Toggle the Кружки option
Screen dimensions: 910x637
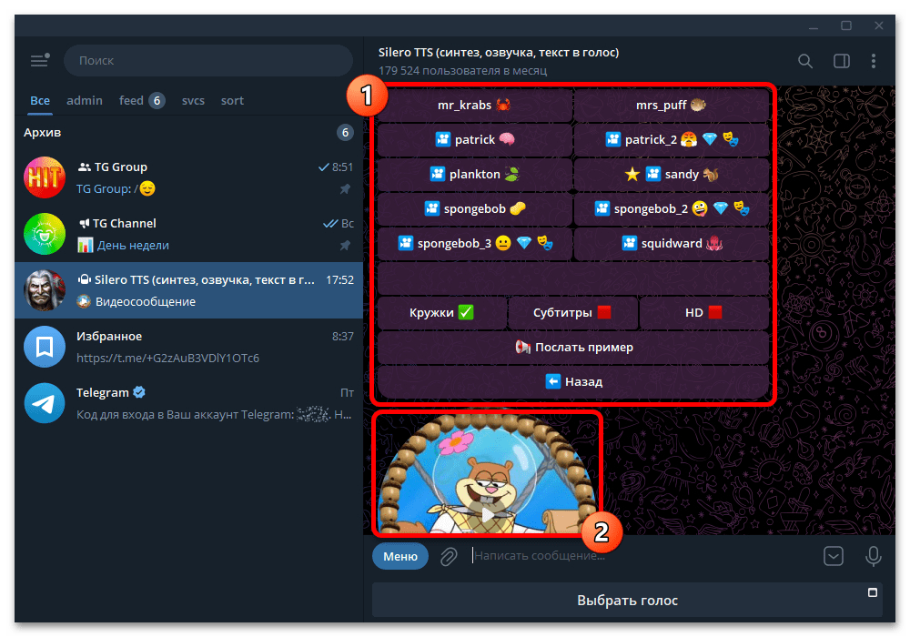pyautogui.click(x=441, y=312)
